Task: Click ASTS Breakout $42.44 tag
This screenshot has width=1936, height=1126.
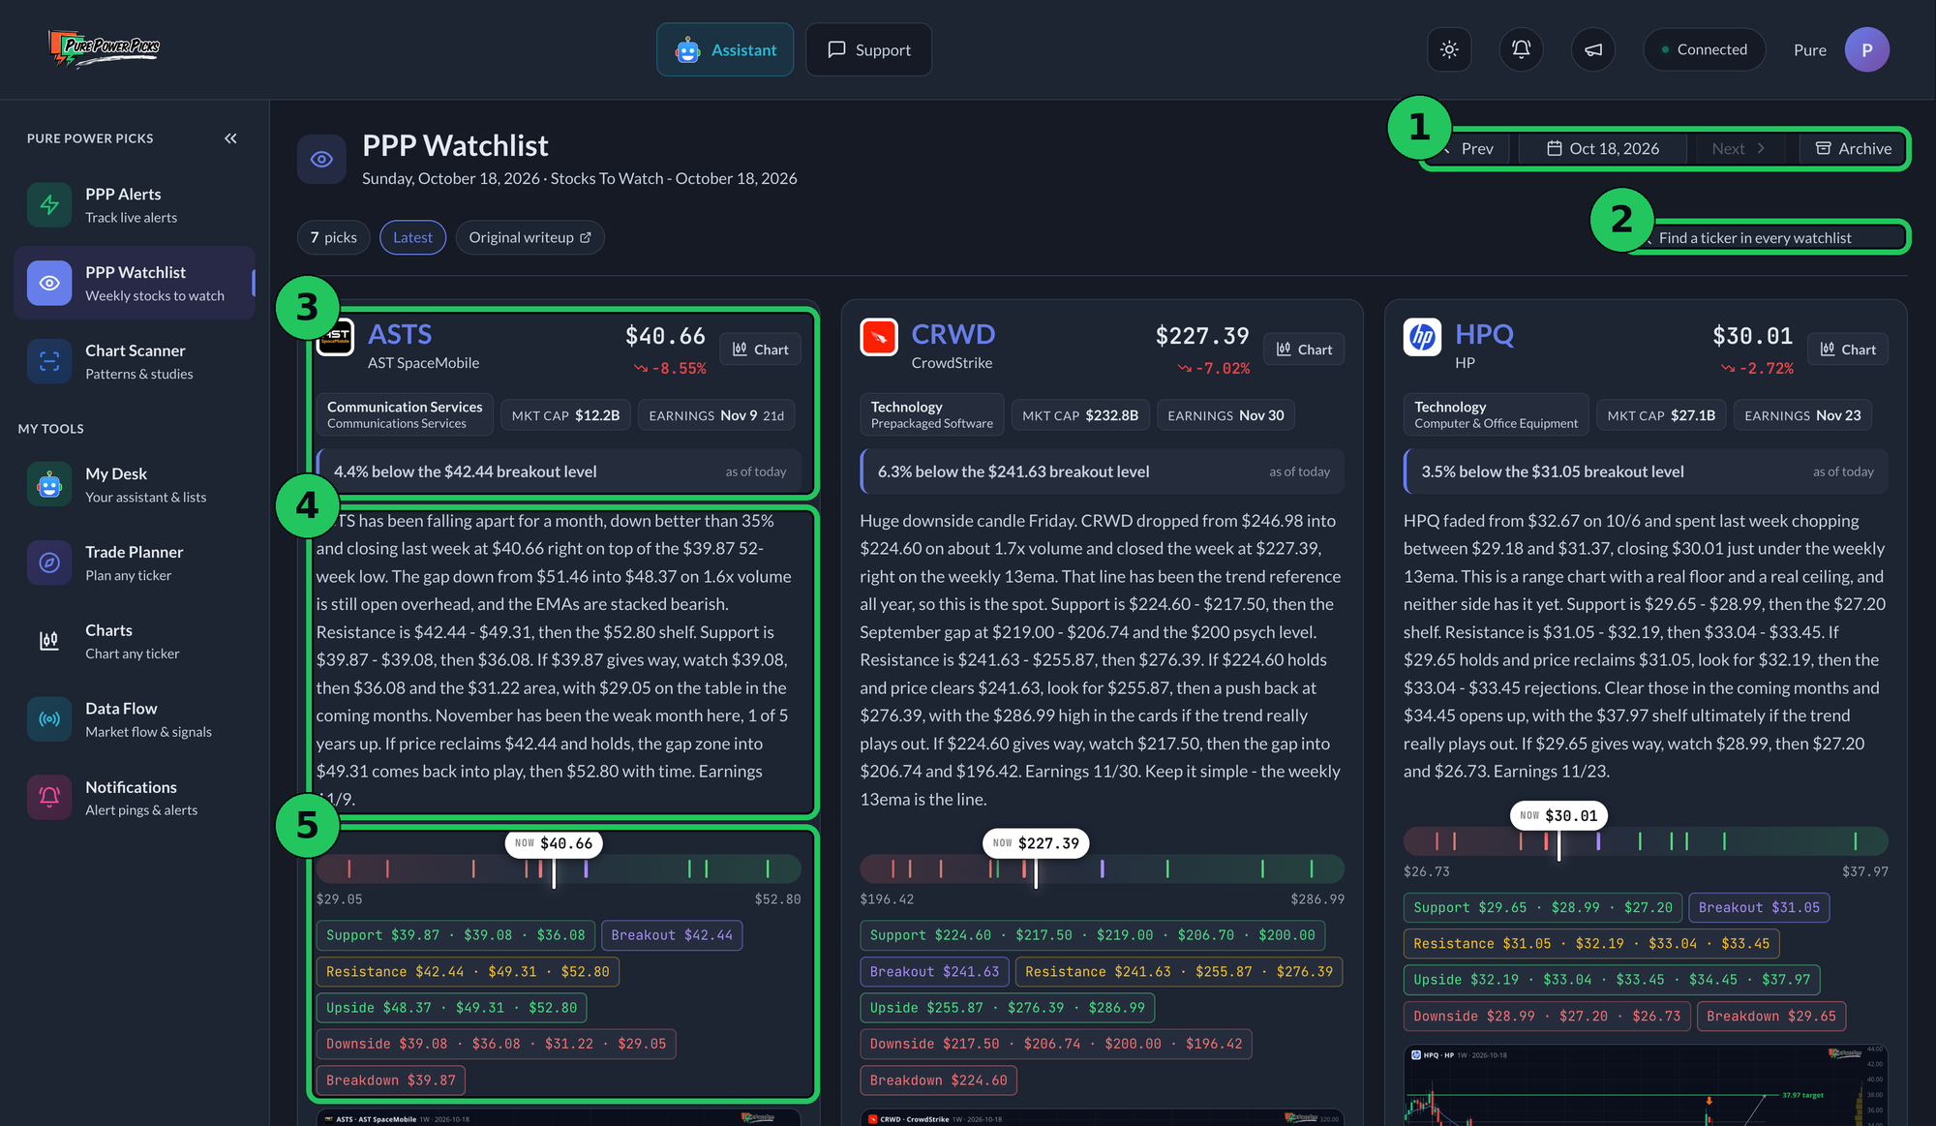Action: (672, 935)
